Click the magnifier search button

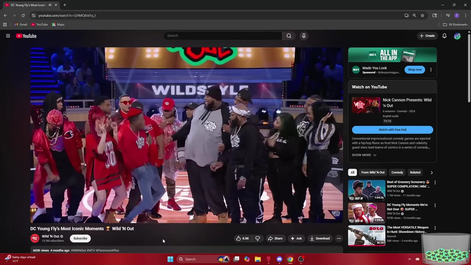coord(289,36)
